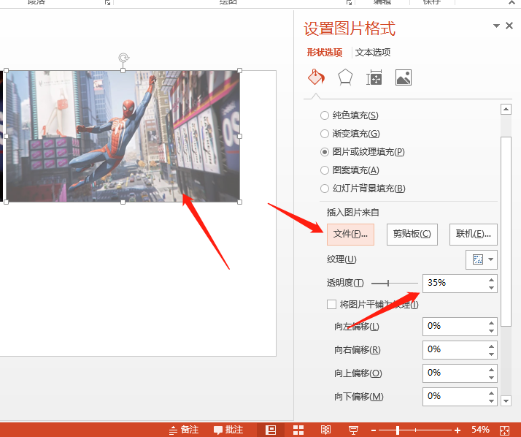
Task: Click Offset top (向上偏移) value field
Action: pyautogui.click(x=455, y=373)
